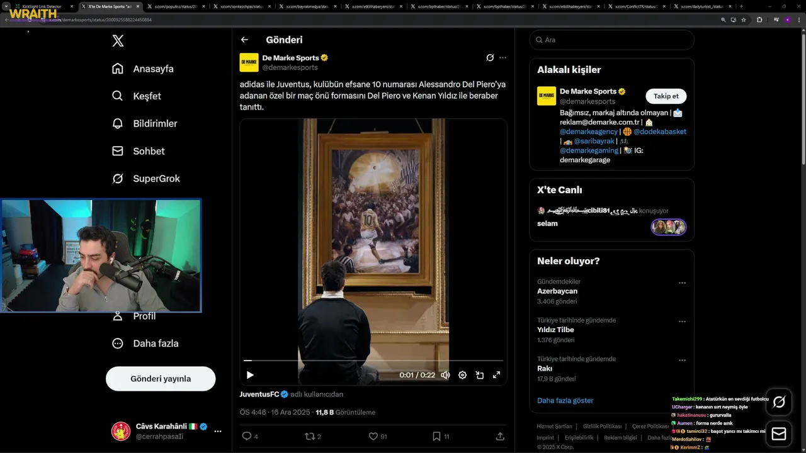Click Daha fazla göster under trends
Image resolution: width=806 pixels, height=453 pixels.
[x=565, y=400]
